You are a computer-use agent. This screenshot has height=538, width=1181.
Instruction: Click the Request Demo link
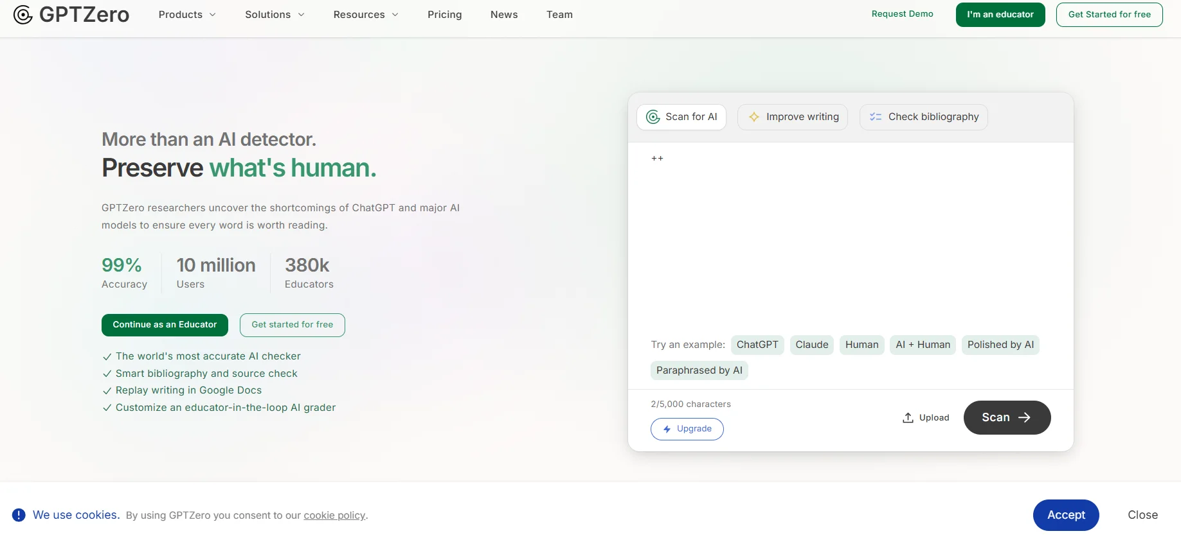pyautogui.click(x=903, y=14)
